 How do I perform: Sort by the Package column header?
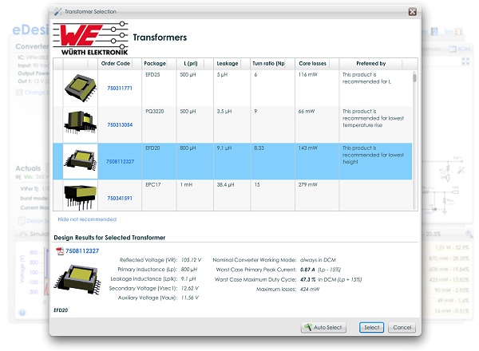pos(153,63)
